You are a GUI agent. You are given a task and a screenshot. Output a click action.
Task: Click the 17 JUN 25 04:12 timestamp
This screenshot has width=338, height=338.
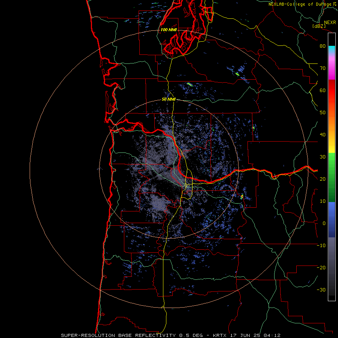pyautogui.click(x=255, y=335)
